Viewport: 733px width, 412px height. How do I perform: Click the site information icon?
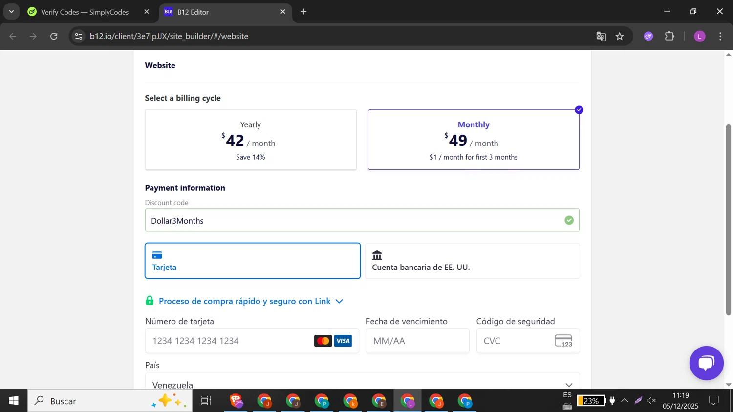tap(78, 36)
